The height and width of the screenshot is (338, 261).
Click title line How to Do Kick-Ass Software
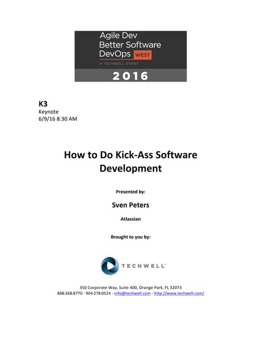tap(131, 155)
